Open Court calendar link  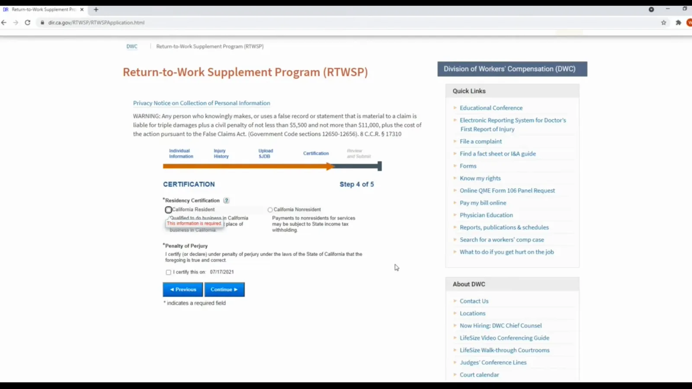[x=479, y=375]
